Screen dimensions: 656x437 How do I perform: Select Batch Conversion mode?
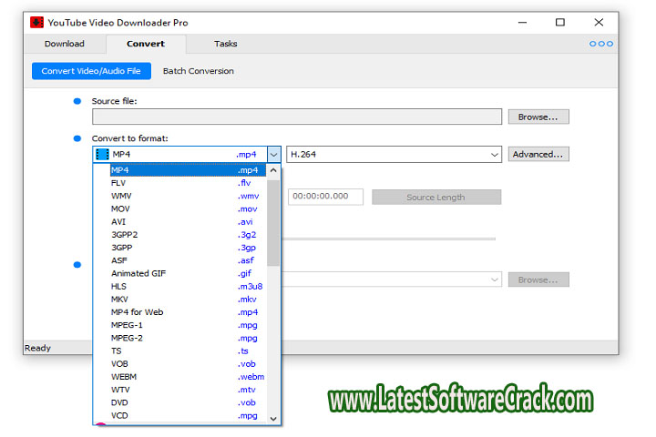(198, 71)
